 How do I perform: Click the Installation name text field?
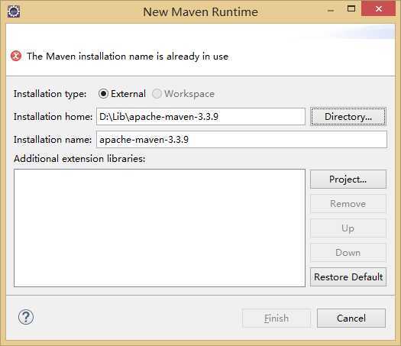[x=241, y=139]
